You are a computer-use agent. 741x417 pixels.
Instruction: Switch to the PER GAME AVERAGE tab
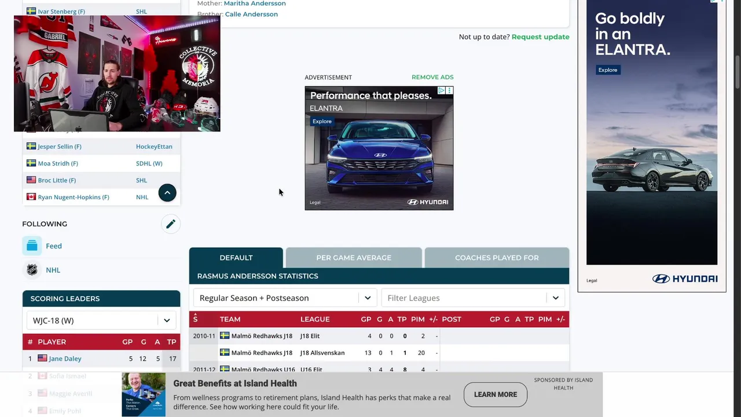[x=354, y=258]
